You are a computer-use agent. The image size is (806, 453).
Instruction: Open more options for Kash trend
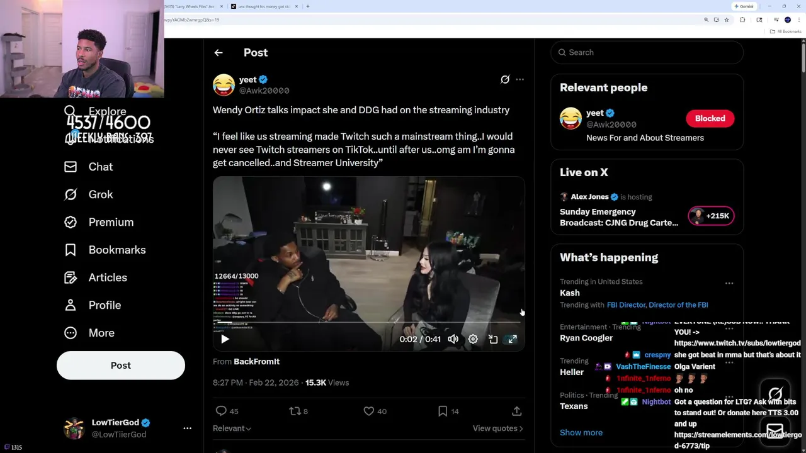[x=729, y=283]
